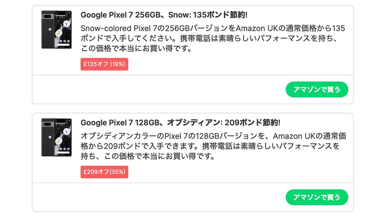Click the Snow Pixel 7 256GB product image
Viewport: 386px width, 217px height.
pos(57,30)
